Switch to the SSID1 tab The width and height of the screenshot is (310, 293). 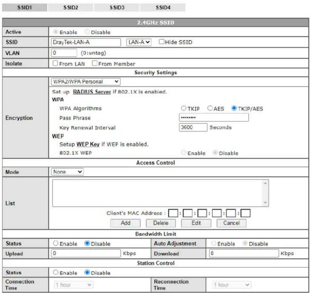25,7
